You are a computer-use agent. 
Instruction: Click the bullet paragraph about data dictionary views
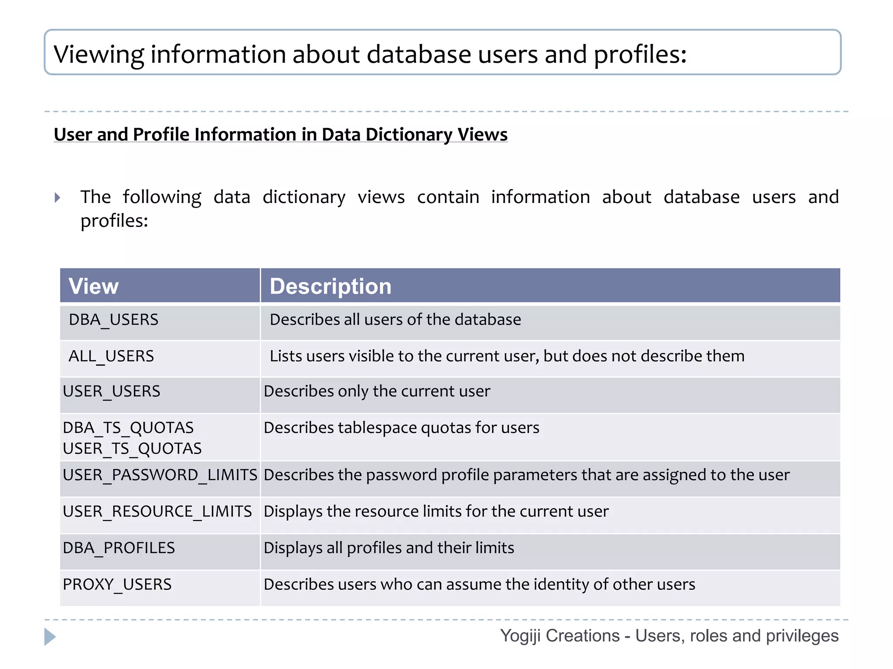[x=460, y=209]
